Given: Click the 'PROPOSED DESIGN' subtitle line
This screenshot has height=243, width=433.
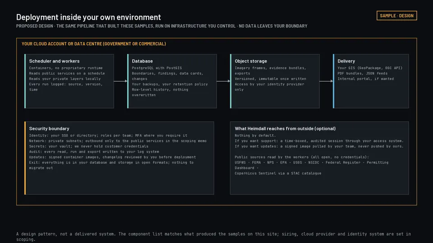Looking at the screenshot, I should [161, 26].
